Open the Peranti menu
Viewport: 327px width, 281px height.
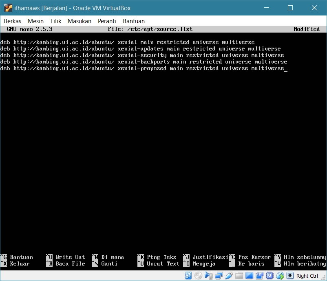click(107, 21)
